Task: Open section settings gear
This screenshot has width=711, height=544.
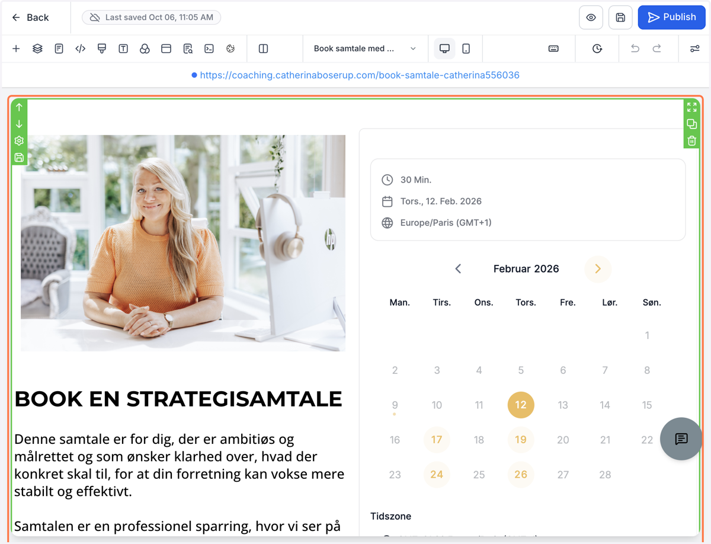Action: coord(19,140)
